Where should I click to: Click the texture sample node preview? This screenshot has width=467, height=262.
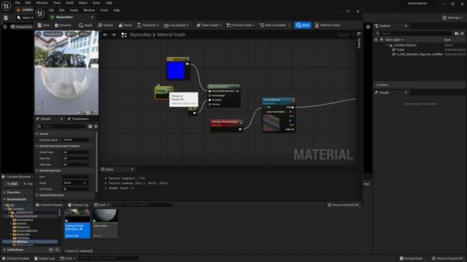pyautogui.click(x=271, y=123)
